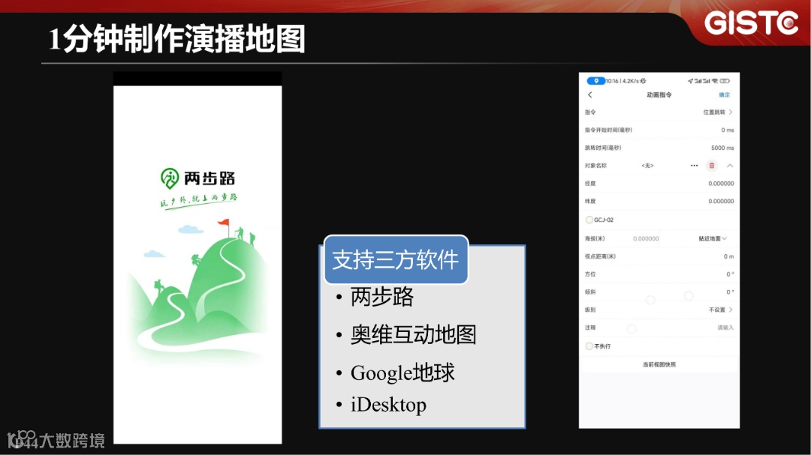Tap the back arrow in 动画指令 header
This screenshot has height=455, width=811.
click(x=589, y=95)
